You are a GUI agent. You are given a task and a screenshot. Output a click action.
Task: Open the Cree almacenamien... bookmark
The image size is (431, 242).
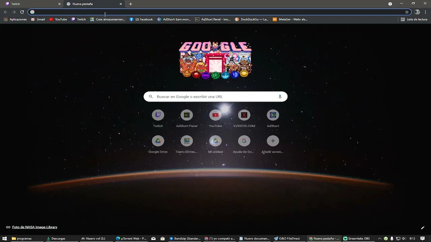coord(107,19)
